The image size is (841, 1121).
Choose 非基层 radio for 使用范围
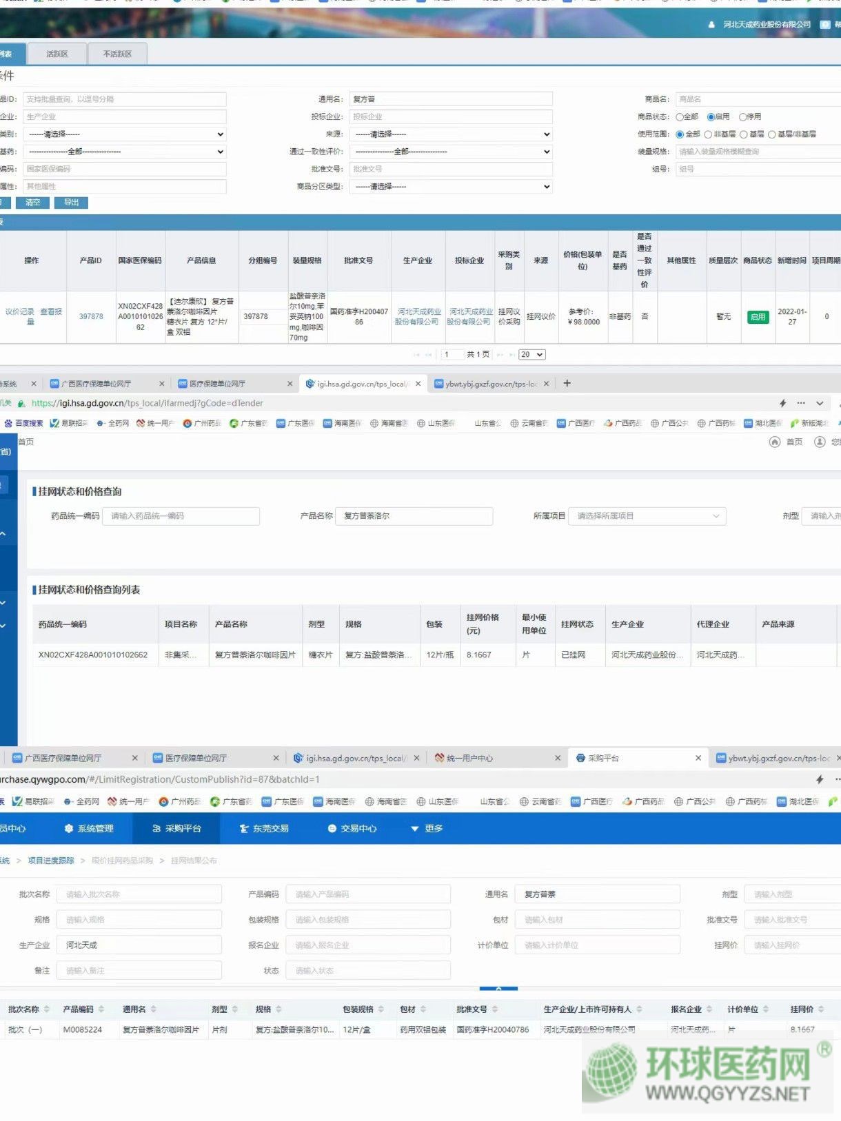707,134
